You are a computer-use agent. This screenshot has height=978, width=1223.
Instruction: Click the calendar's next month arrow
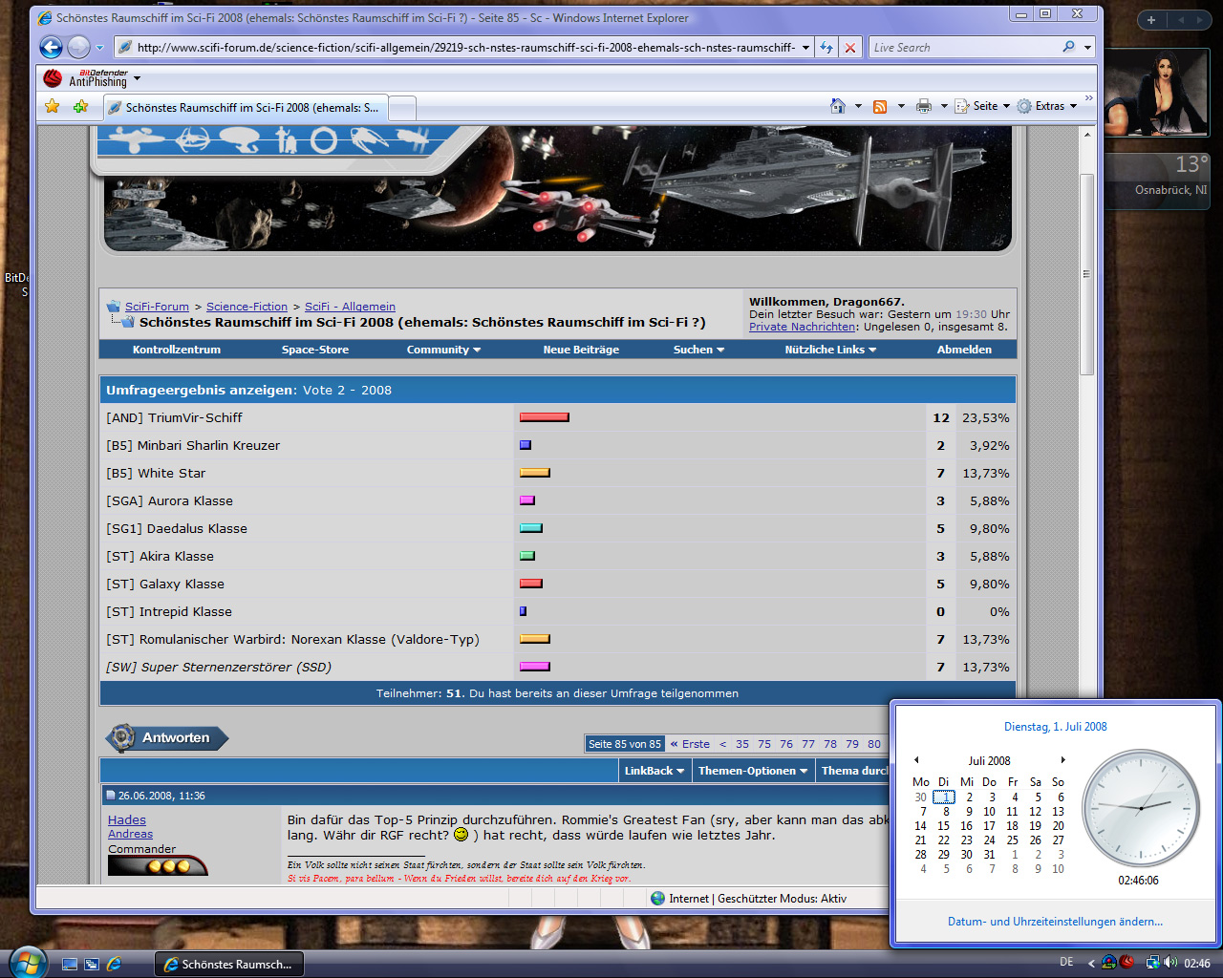(1062, 760)
